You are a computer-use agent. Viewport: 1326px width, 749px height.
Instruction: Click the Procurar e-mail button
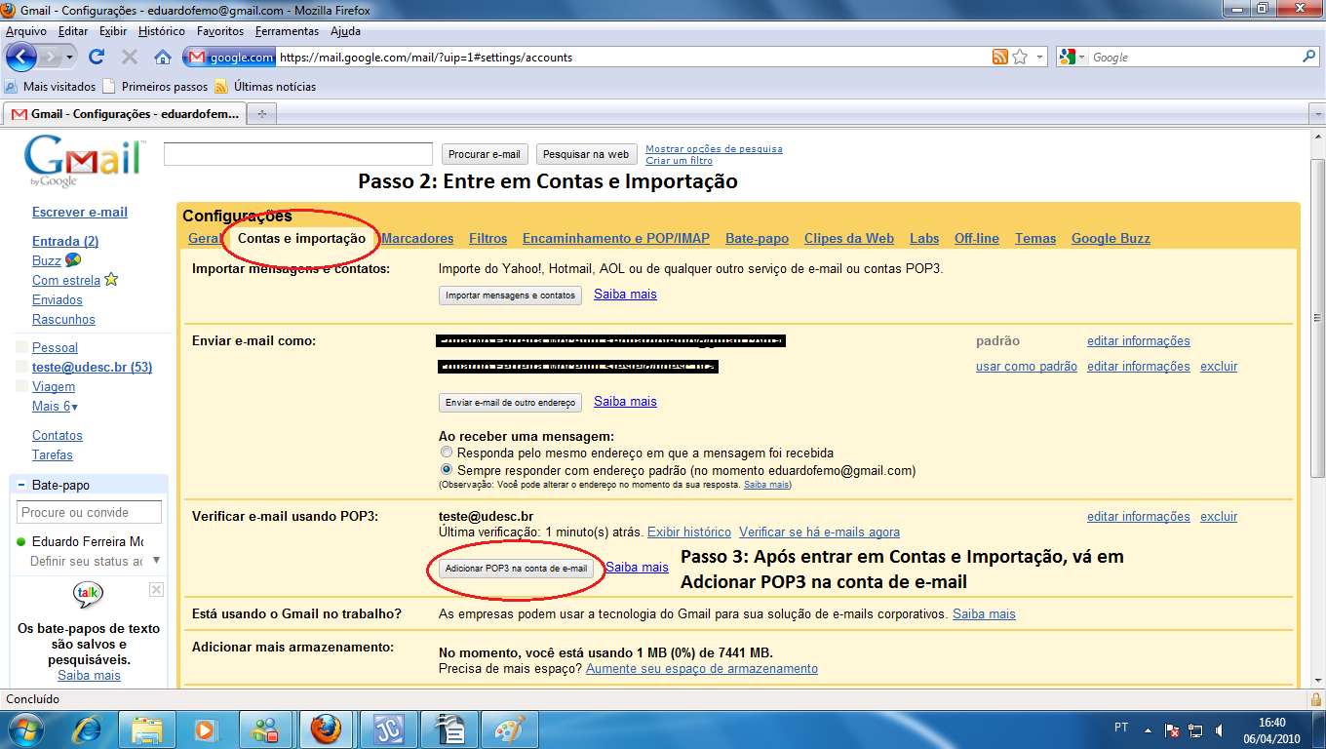pyautogui.click(x=485, y=154)
